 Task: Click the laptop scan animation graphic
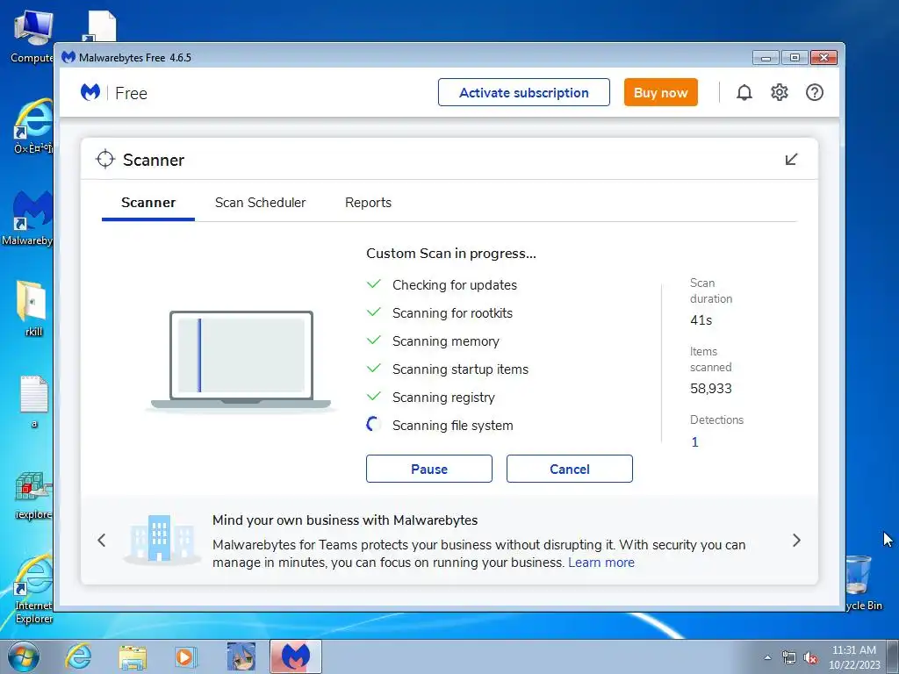[241, 360]
